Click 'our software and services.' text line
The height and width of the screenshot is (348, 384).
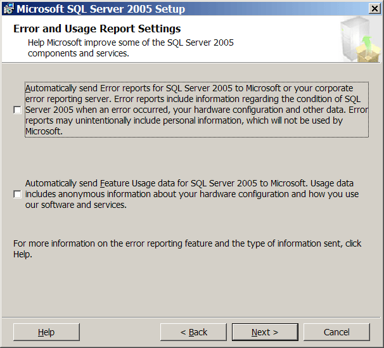[76, 205]
